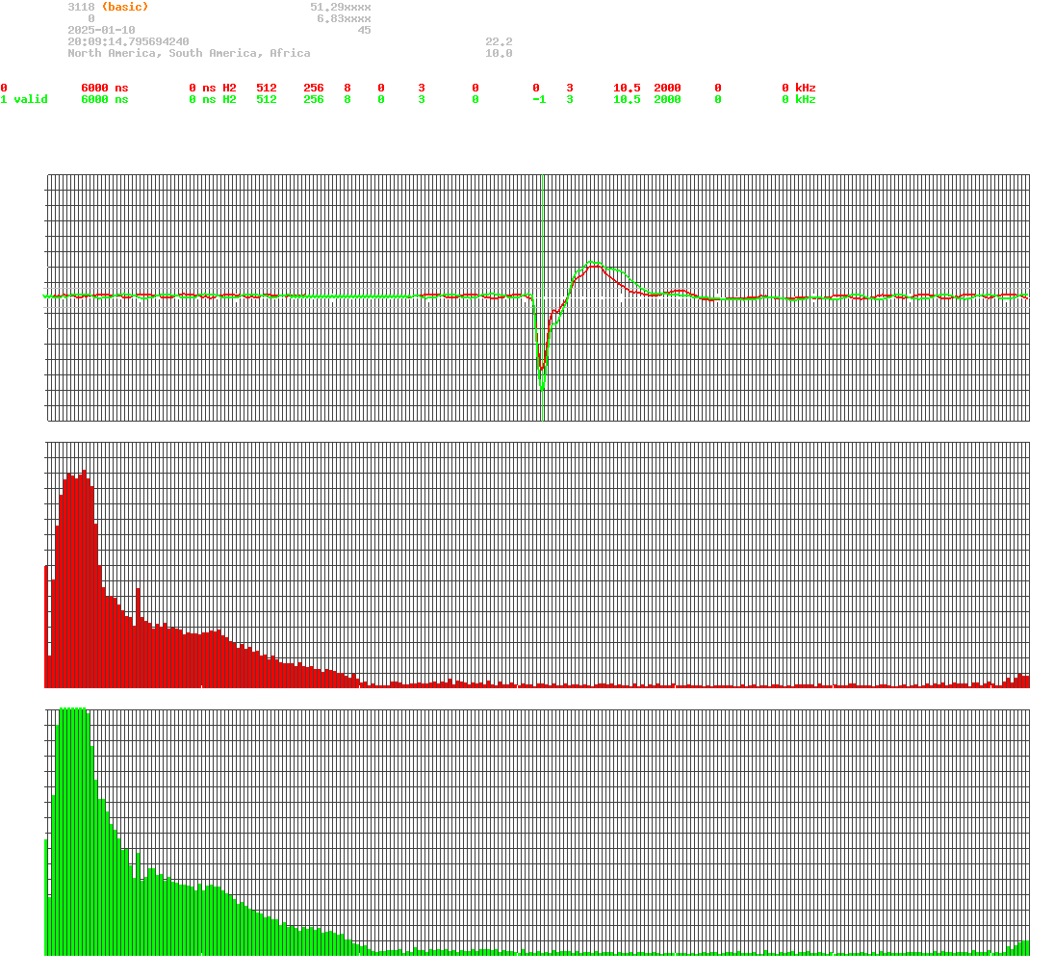Click the longitude value 6.83xxxx
The height and width of the screenshot is (977, 1054).
[344, 18]
